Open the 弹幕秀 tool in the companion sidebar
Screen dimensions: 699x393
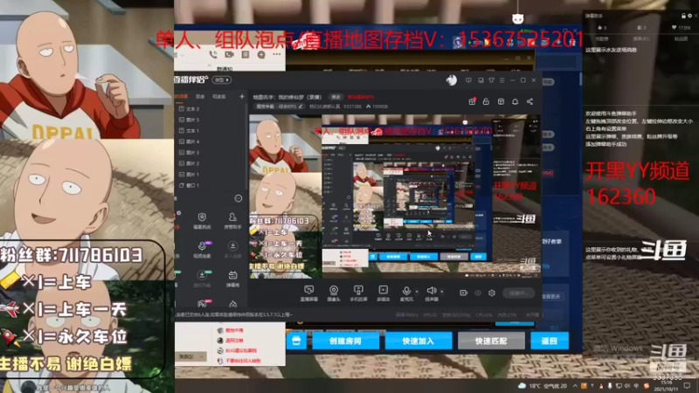232,278
